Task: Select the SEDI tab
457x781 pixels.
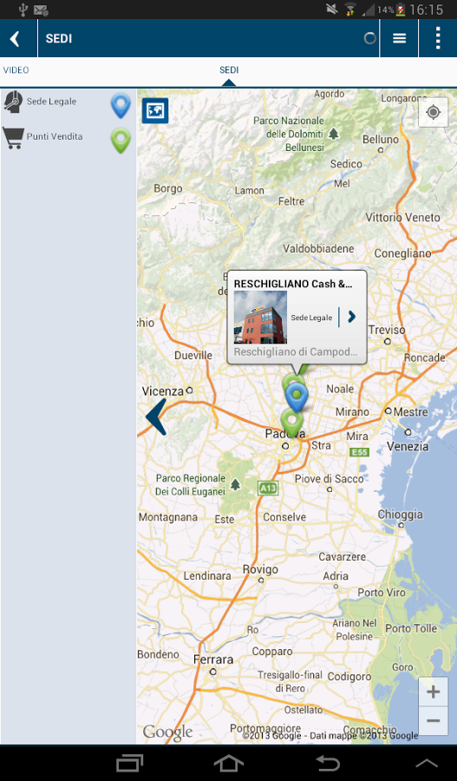Action: (229, 70)
